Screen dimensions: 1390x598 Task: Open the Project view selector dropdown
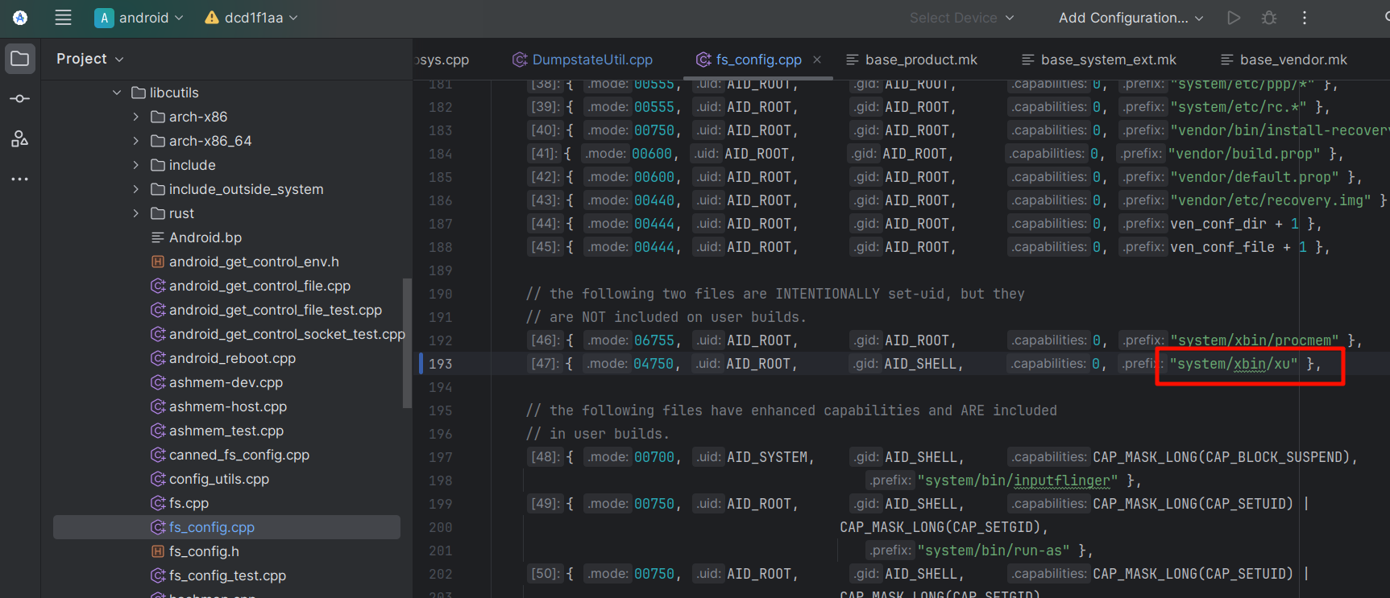click(x=89, y=59)
